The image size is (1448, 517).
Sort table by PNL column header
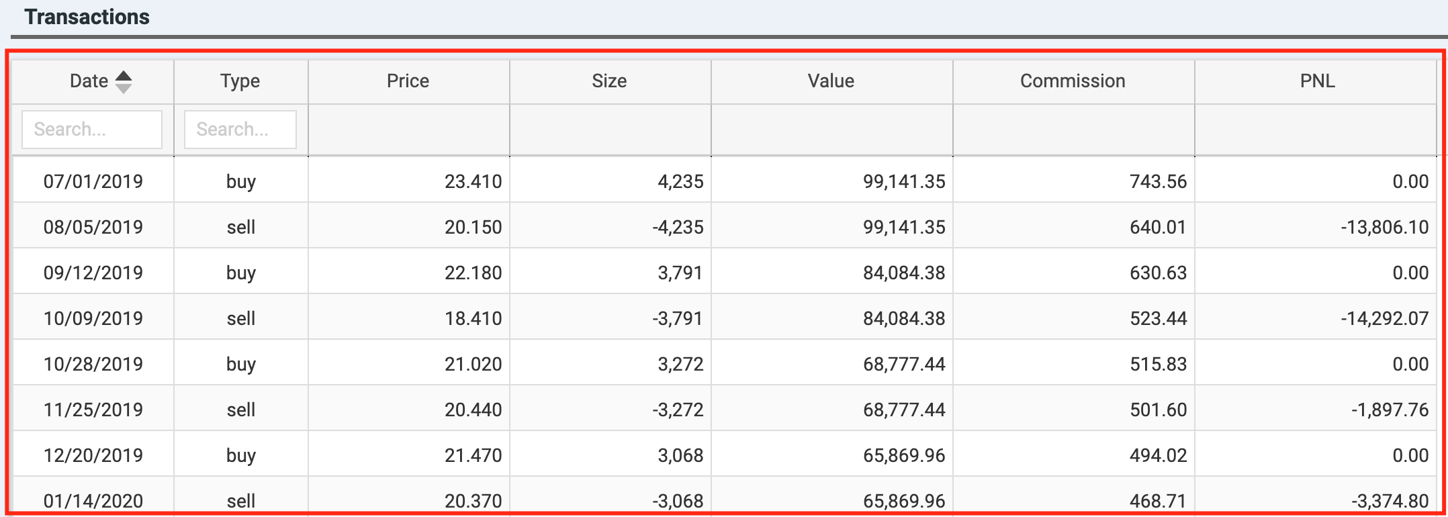pos(1316,81)
